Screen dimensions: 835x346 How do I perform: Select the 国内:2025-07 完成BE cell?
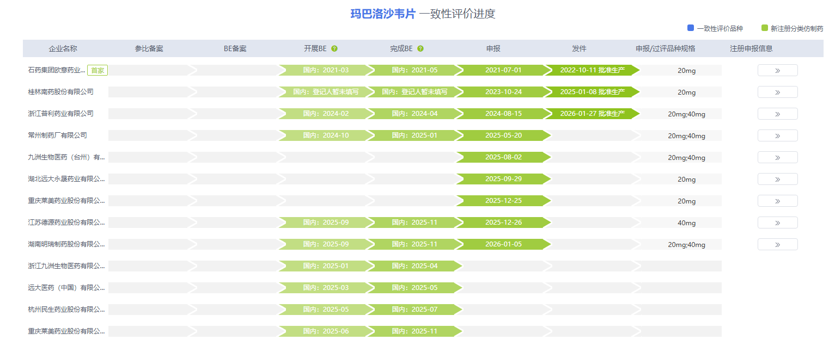pos(415,310)
